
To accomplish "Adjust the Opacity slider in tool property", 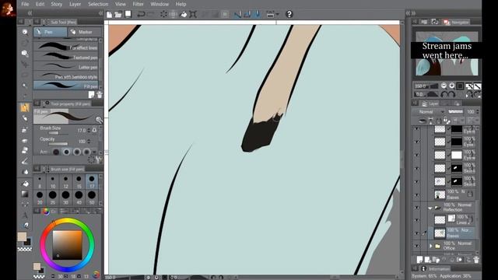I will (x=58, y=144).
